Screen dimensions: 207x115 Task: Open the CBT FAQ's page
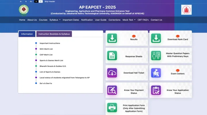143,20
